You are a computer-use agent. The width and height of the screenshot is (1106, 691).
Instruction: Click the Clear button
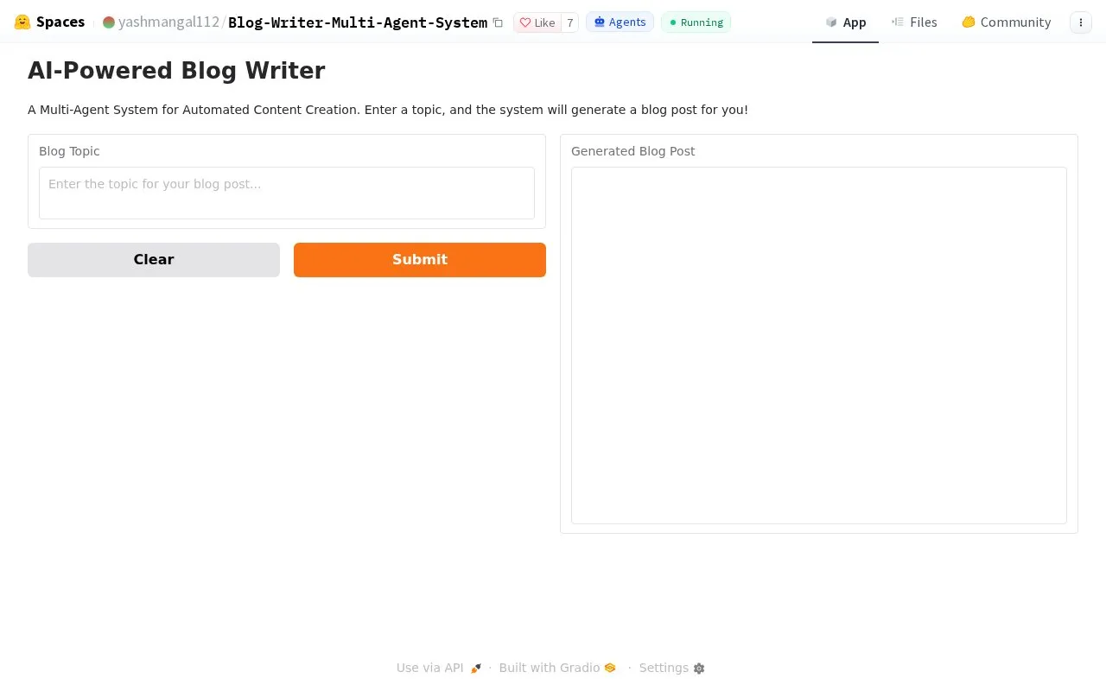154,260
